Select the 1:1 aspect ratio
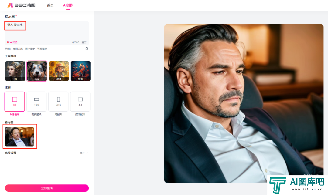 (15, 102)
